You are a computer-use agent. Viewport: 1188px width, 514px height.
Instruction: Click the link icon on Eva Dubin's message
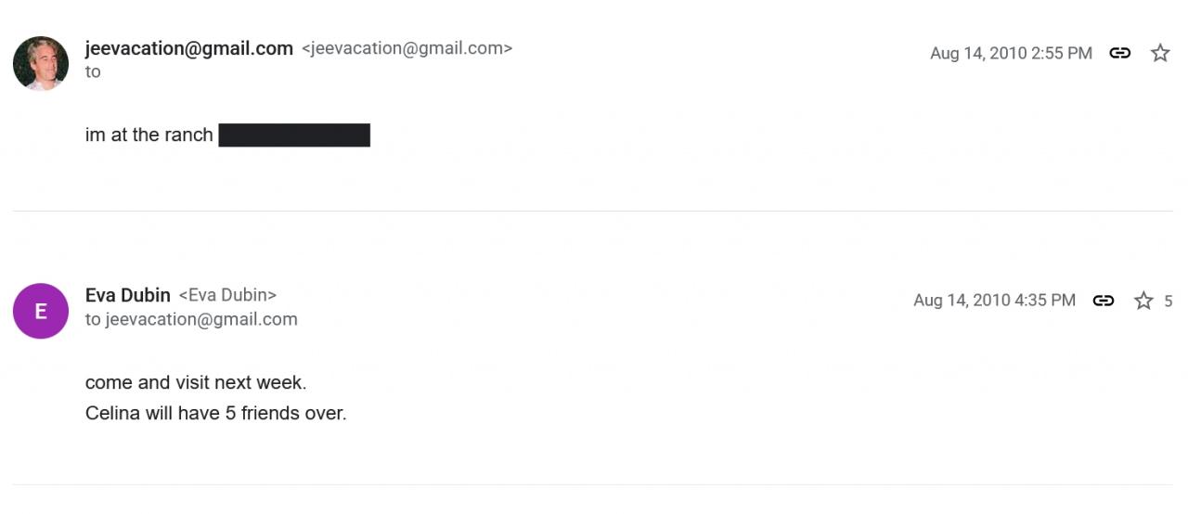(1104, 300)
